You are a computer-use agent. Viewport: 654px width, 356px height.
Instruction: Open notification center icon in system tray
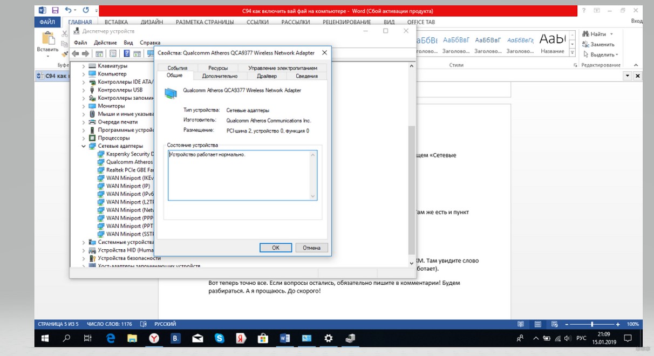(x=628, y=339)
